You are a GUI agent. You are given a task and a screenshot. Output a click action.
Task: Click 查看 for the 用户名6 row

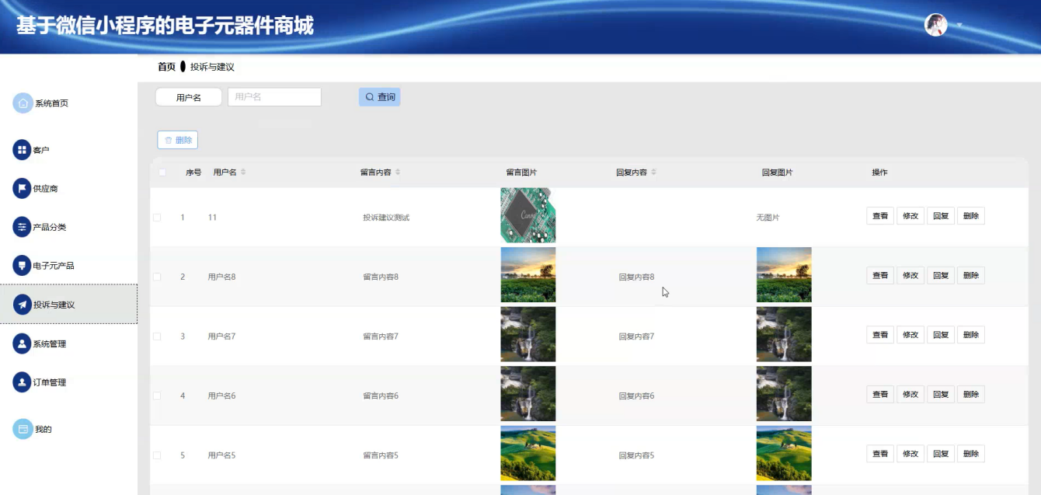click(x=880, y=394)
